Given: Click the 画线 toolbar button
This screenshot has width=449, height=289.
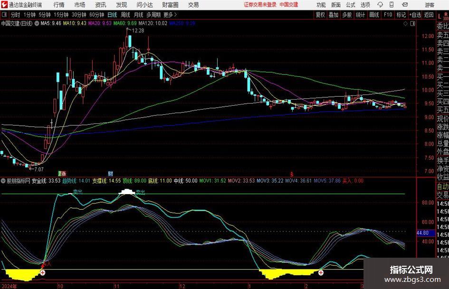Looking at the screenshot, I should pyautogui.click(x=374, y=15).
